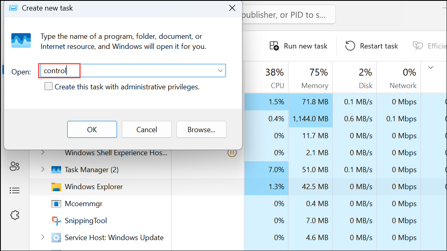Expand the Windows Shell Experience Host row
The image size is (447, 251).
43,153
